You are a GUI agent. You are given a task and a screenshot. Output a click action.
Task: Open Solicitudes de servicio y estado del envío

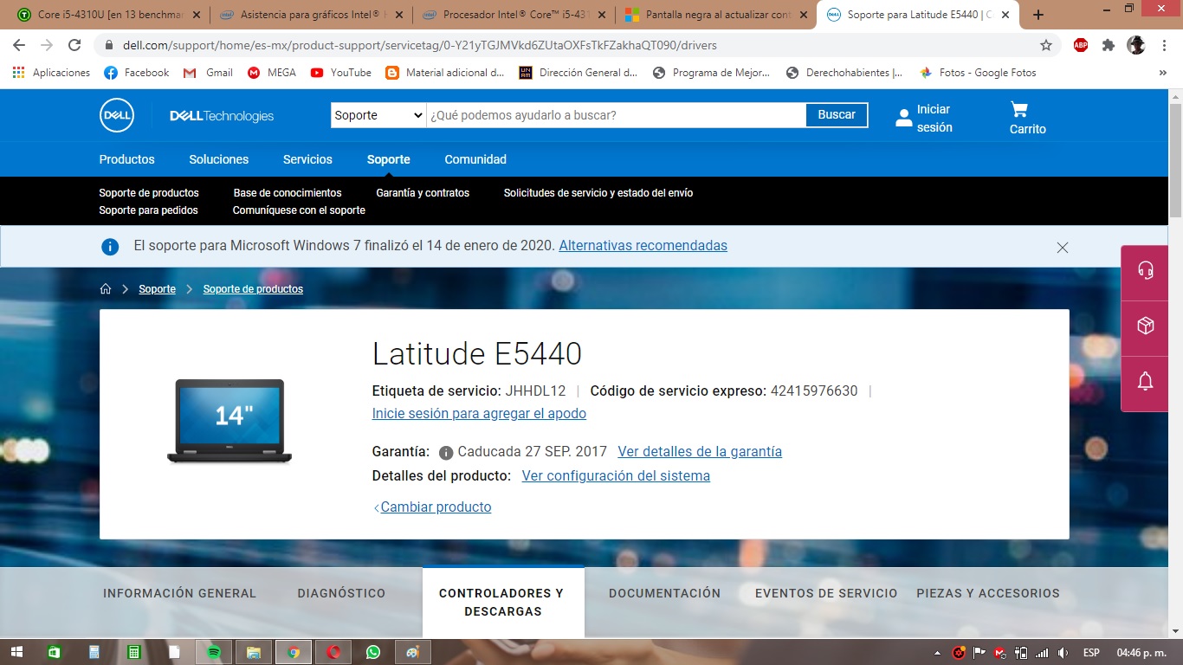[x=598, y=193]
